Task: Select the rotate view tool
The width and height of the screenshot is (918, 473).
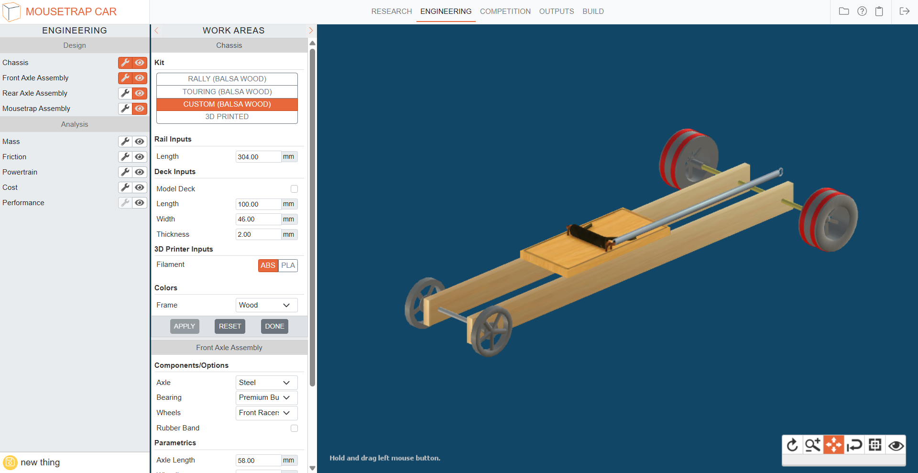Action: (792, 445)
